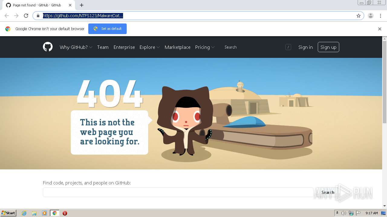Open the file explorer folder taskbar icon

pyautogui.click(x=34, y=213)
